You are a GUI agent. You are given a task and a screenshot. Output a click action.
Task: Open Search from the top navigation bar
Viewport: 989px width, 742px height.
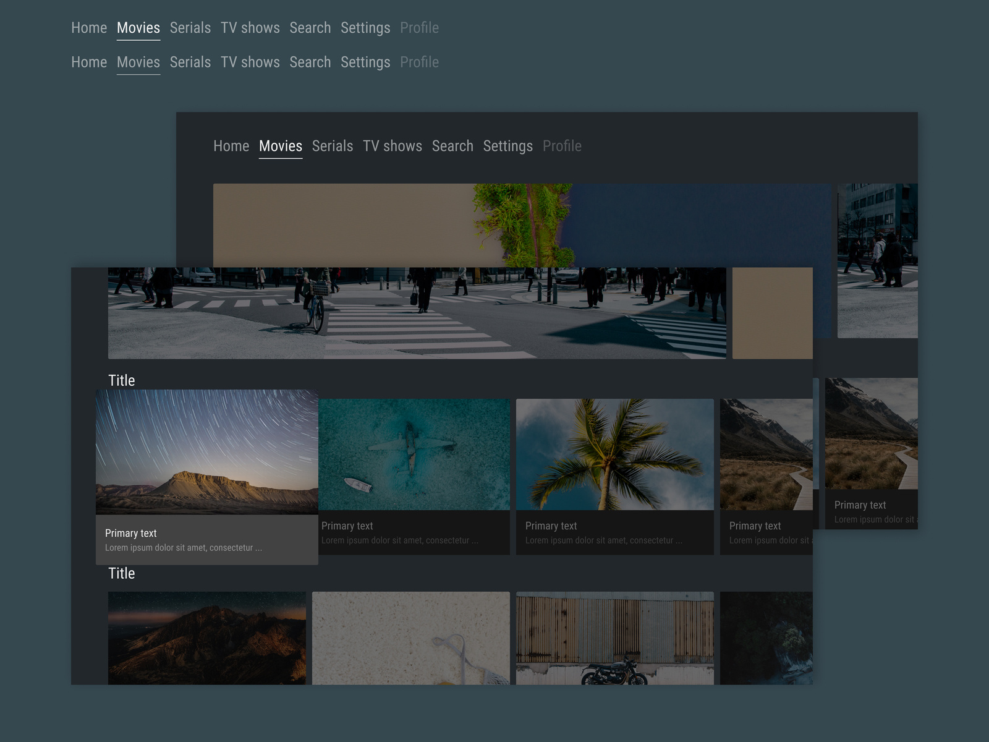pyautogui.click(x=310, y=28)
